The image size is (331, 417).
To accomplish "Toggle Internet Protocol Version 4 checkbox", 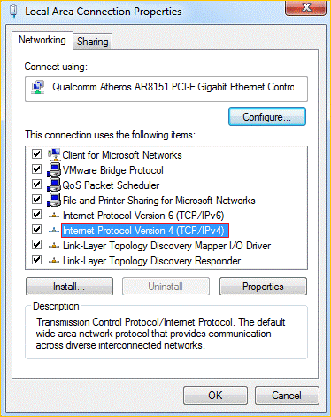I will pos(36,230).
